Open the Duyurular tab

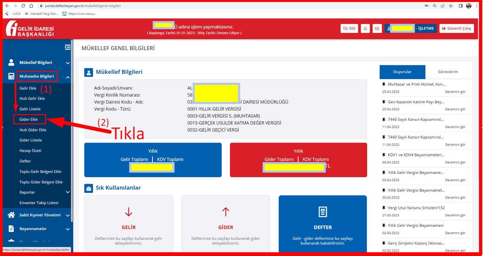point(403,72)
